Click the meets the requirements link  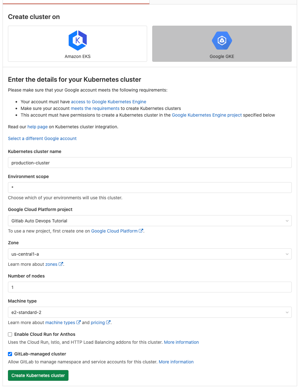(x=95, y=108)
